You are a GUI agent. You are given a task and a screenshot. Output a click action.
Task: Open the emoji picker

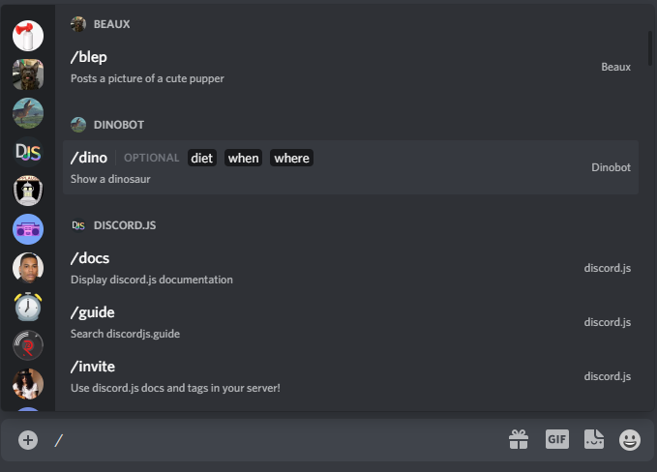630,440
